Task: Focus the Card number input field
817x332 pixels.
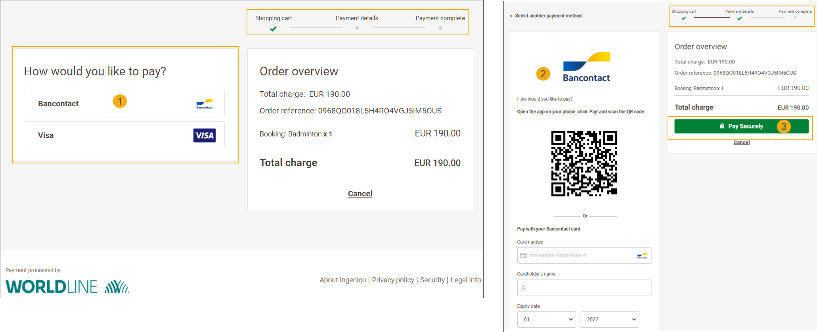Action: [584, 255]
